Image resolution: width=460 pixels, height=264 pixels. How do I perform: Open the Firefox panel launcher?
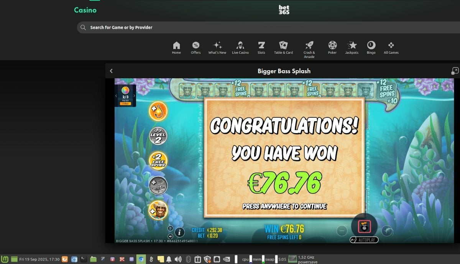[x=65, y=259]
